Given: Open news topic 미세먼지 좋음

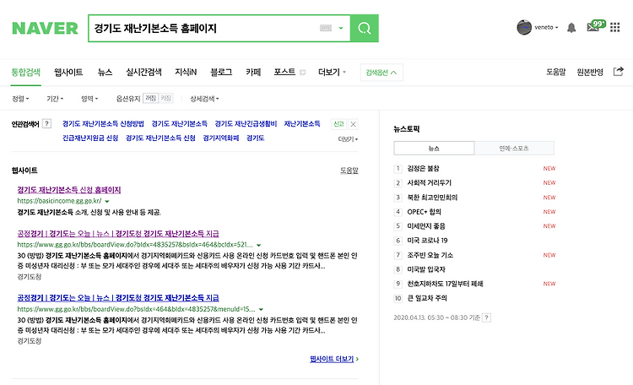Looking at the screenshot, I should [x=426, y=226].
